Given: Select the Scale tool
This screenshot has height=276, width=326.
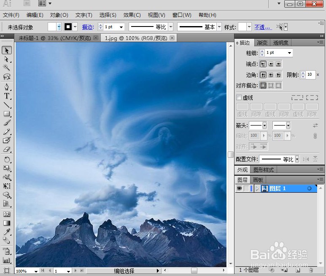Looking at the screenshot, I should 7,168.
